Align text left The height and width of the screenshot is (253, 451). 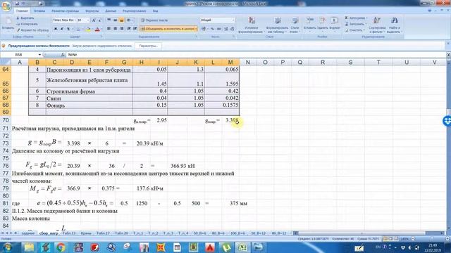click(x=109, y=29)
